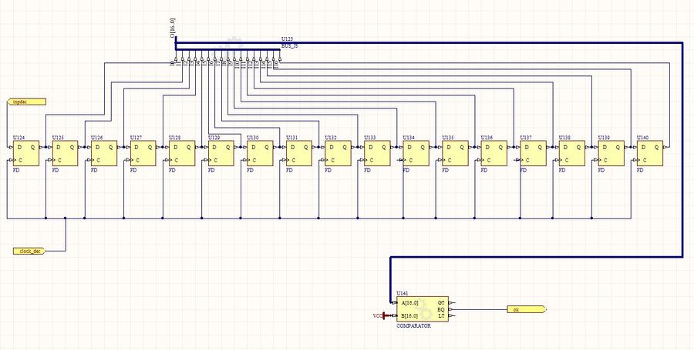
Task: Click the U140 flip-flop block
Action: click(x=650, y=153)
